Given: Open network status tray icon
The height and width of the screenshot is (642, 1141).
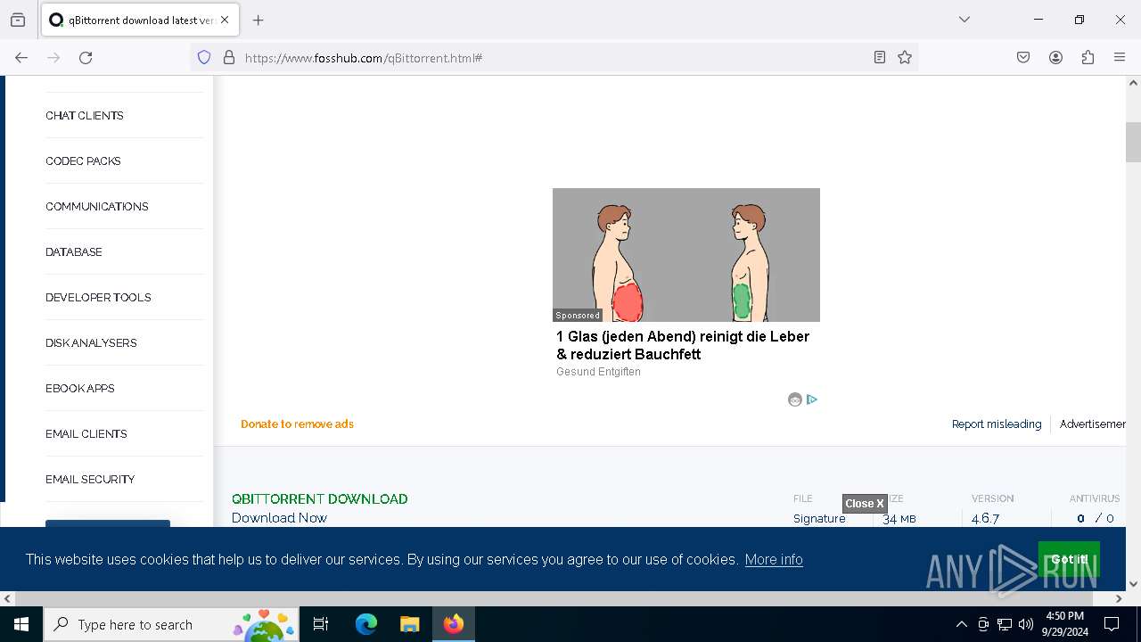Looking at the screenshot, I should point(1005,624).
